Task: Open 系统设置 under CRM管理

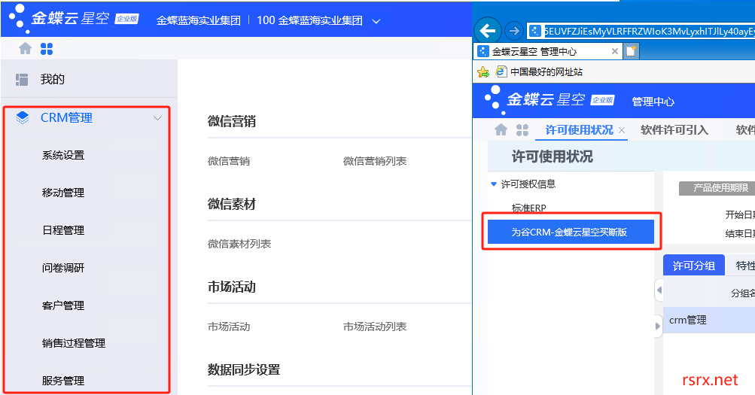Action: [63, 155]
